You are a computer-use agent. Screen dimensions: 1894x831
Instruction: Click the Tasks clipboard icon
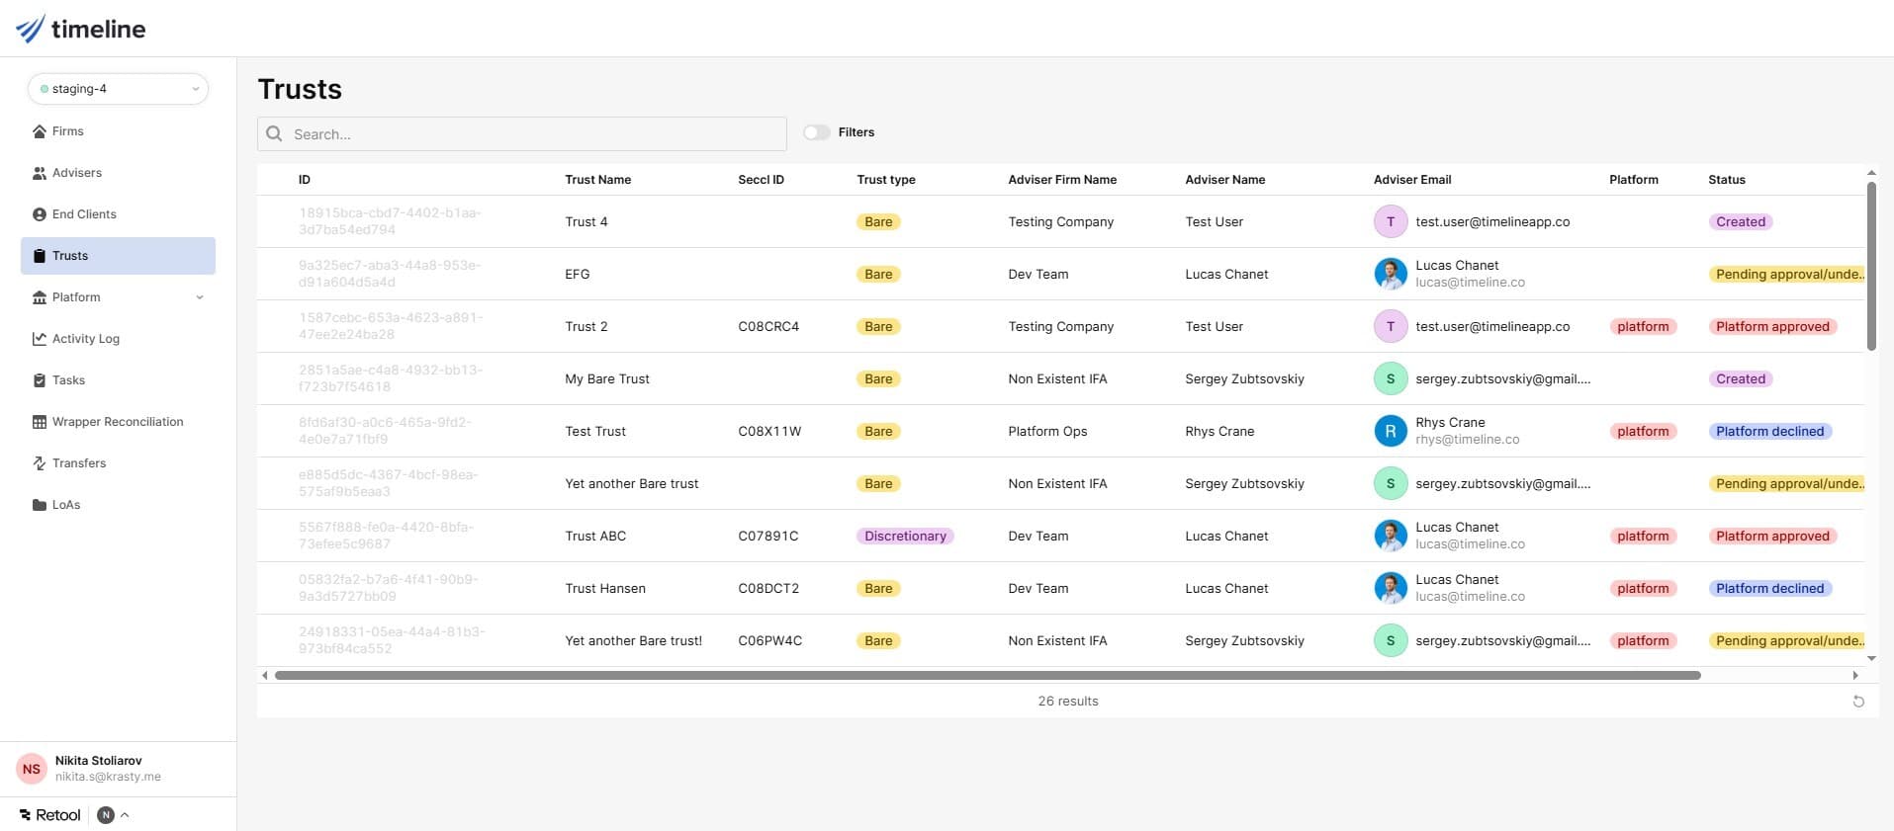40,380
